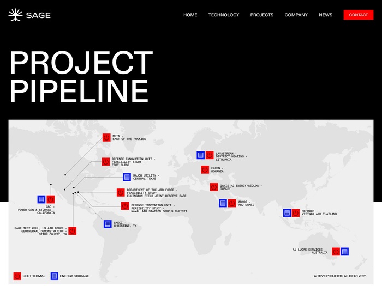This screenshot has height=286, width=382.
Task: Click the AJ Lucas Services Australia storage icon
Action: (344, 252)
